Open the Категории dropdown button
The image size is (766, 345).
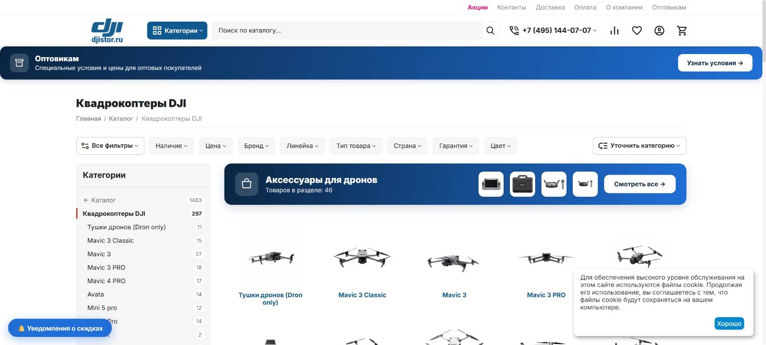[177, 31]
